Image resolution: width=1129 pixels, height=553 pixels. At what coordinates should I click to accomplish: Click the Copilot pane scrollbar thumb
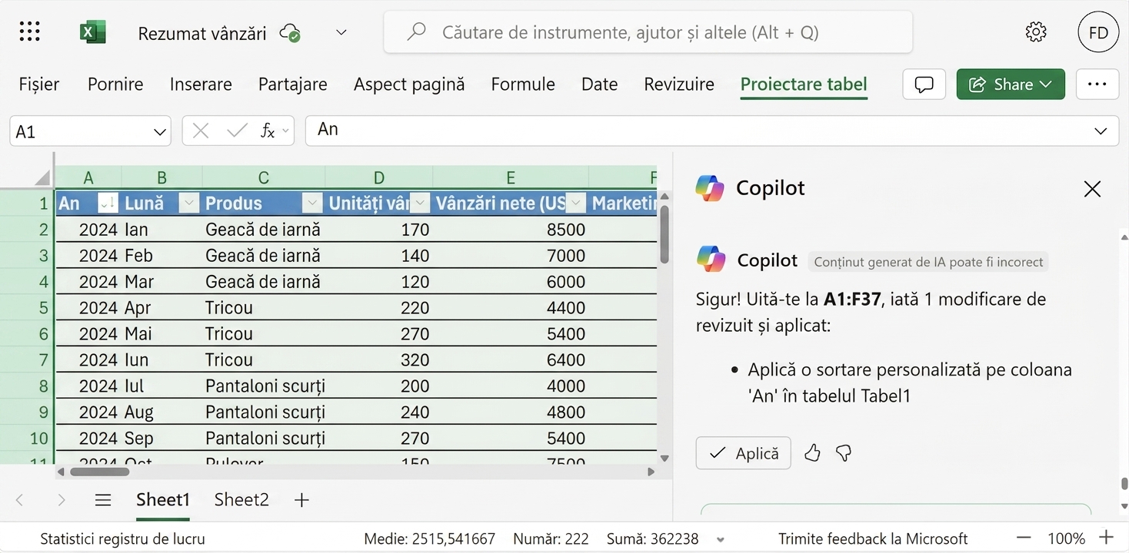(1124, 484)
